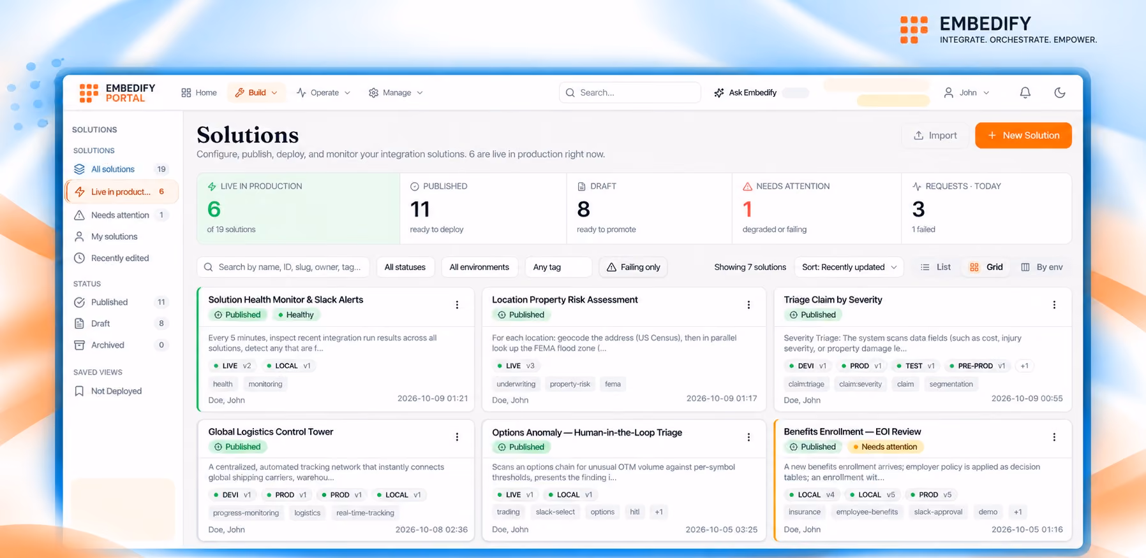Open menu for Global Logistics Control Tower card

point(457,437)
